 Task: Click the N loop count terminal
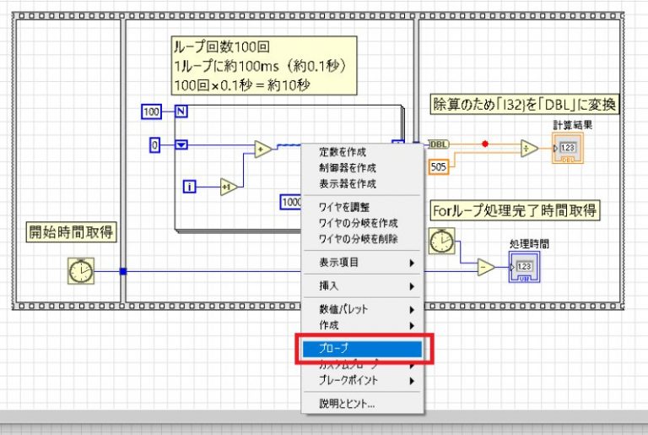click(181, 111)
